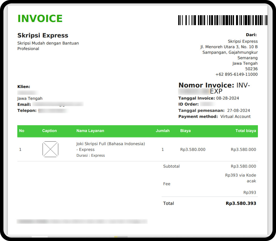Image resolution: width=276 pixels, height=241 pixels.
Task: Click the barcode at the top right
Action: click(x=223, y=20)
